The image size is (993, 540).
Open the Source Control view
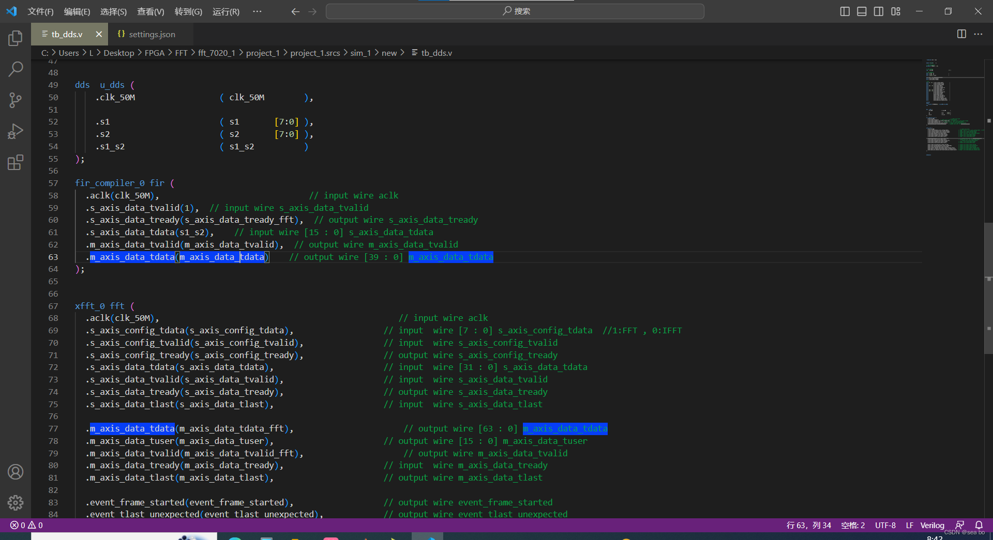(16, 100)
